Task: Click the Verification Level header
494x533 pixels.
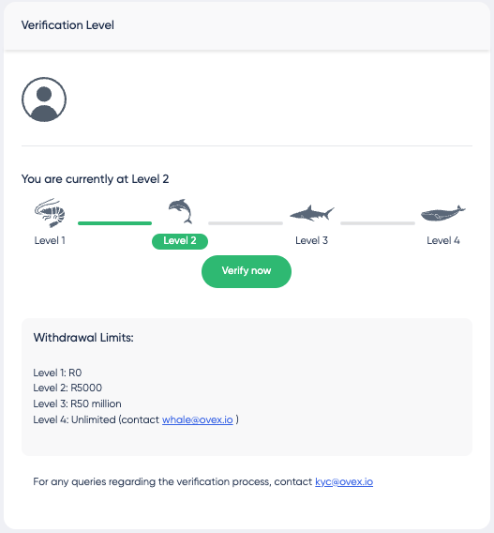Action: point(67,25)
